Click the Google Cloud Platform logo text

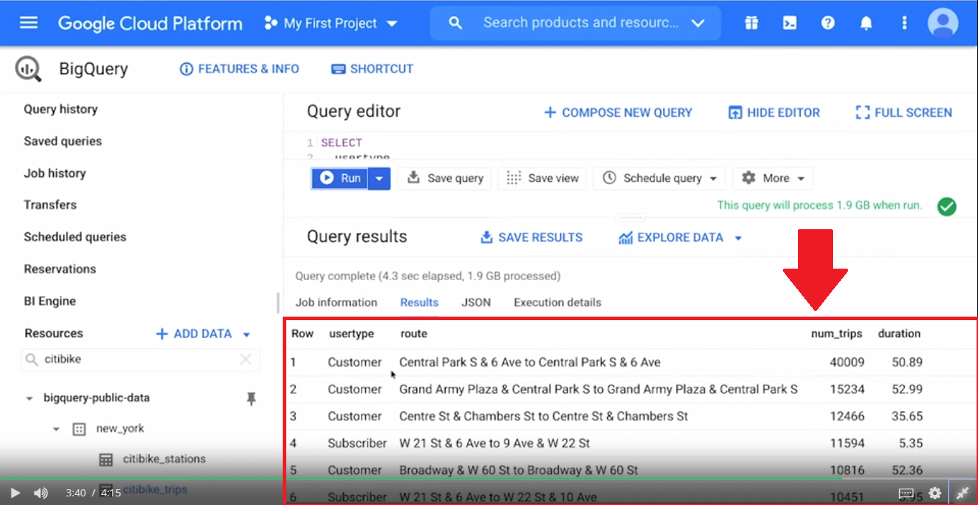click(x=150, y=23)
